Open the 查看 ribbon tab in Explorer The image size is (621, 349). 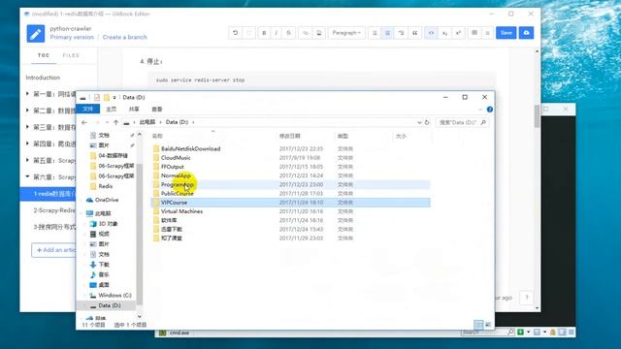pos(157,110)
